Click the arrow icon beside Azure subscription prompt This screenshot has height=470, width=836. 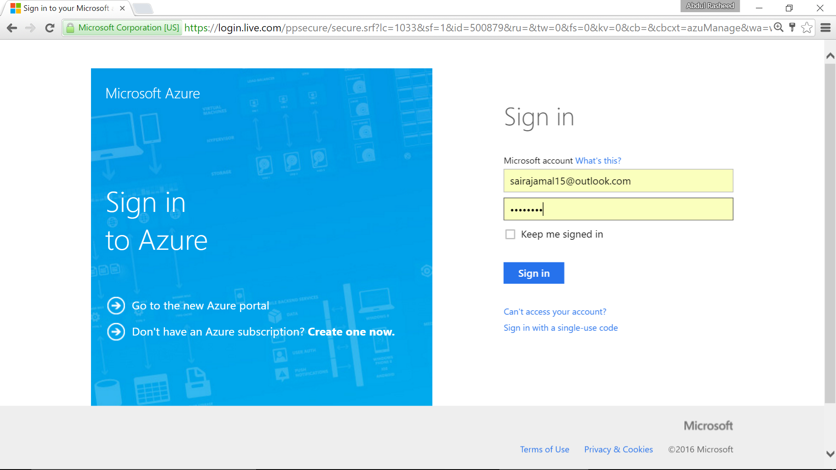(x=116, y=332)
